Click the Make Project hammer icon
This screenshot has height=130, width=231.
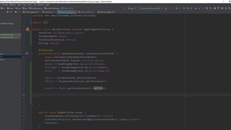[125, 8]
